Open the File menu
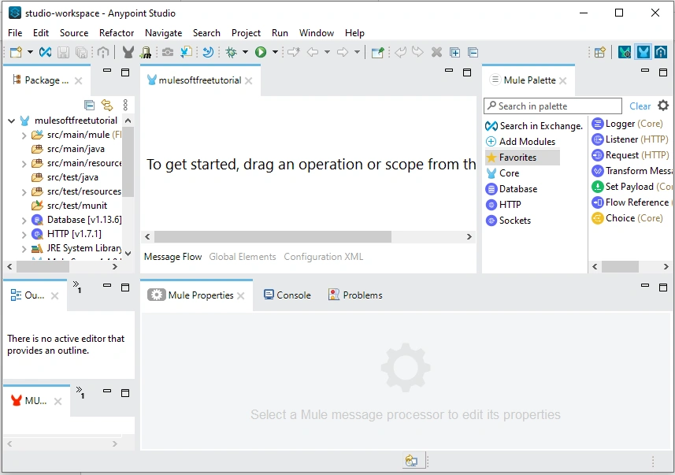Viewport: 675px width, 475px height. (x=15, y=33)
